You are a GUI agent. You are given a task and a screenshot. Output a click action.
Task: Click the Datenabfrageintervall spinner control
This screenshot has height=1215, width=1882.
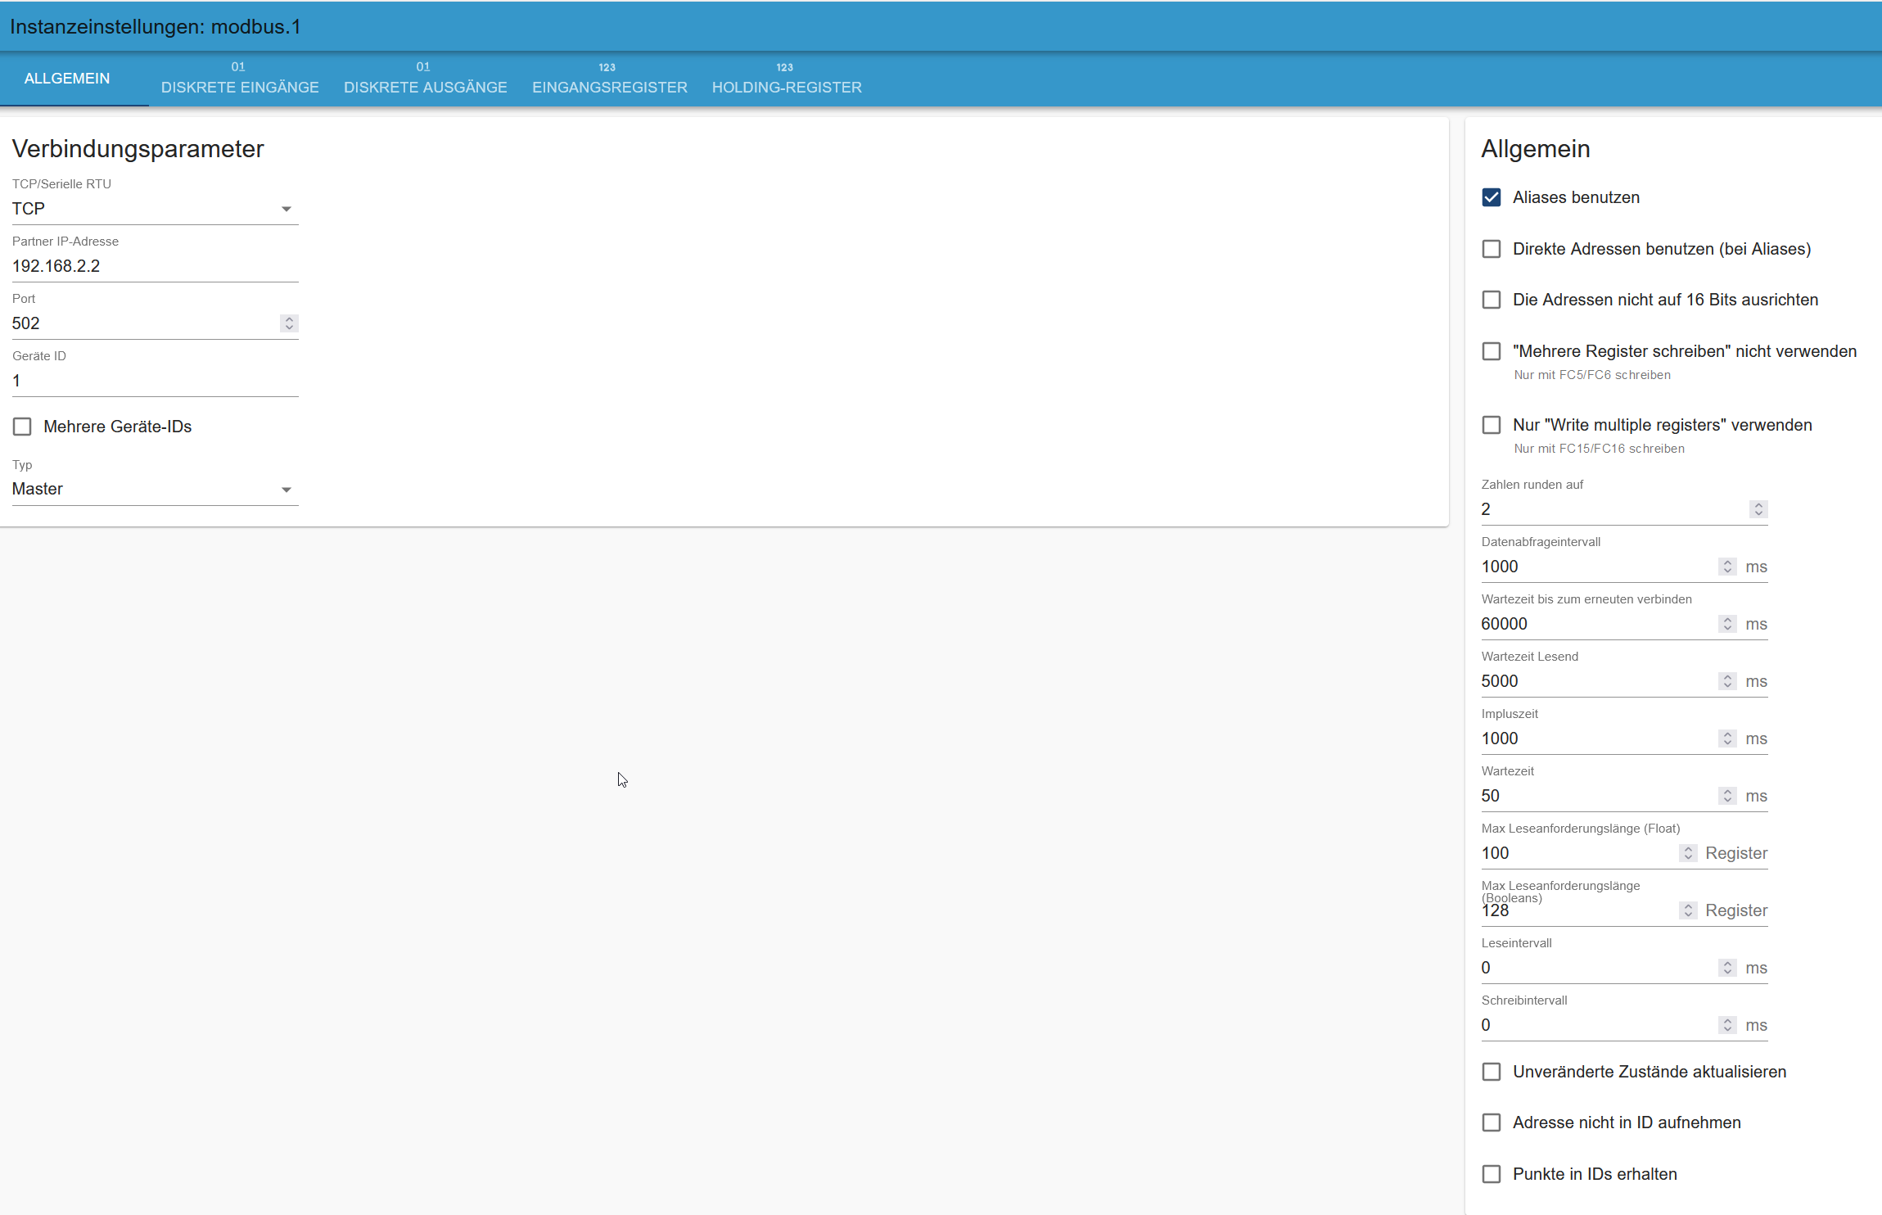tap(1726, 567)
